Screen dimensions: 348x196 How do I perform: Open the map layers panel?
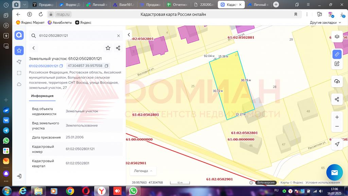[337, 37]
